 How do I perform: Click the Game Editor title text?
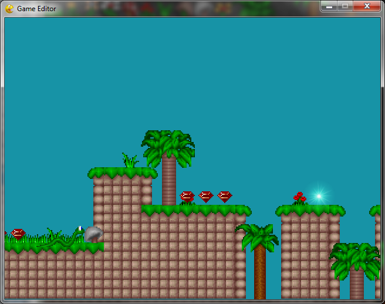(36, 9)
